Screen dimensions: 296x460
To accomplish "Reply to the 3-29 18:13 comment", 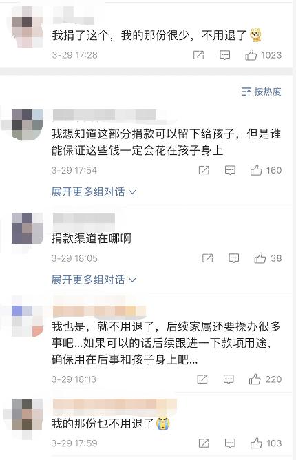I will [x=229, y=379].
